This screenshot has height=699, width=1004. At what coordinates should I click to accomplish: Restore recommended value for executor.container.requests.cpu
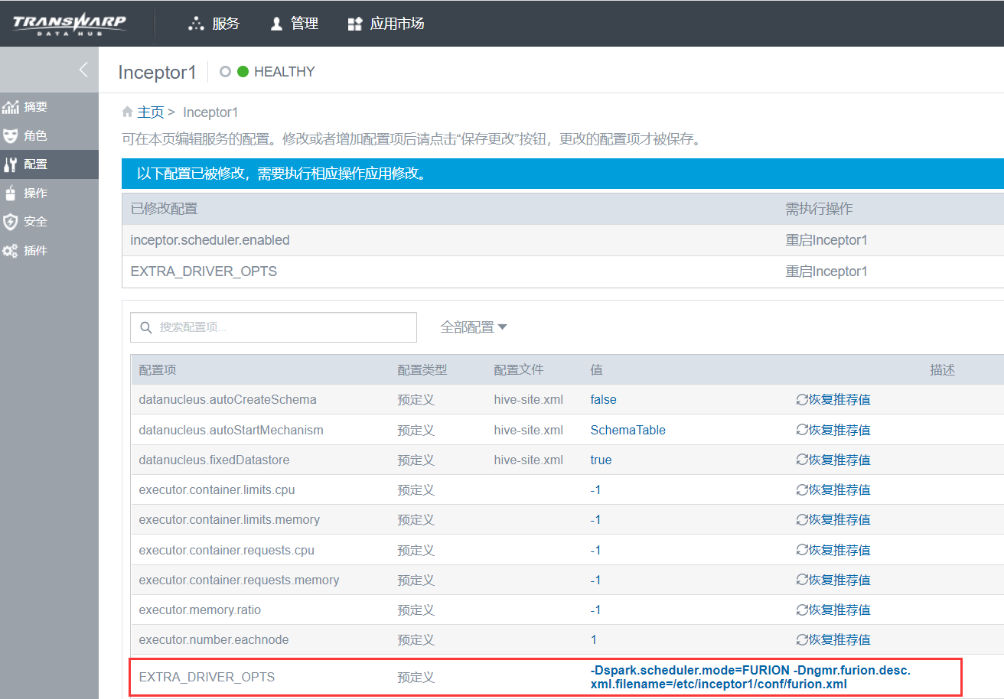click(833, 550)
